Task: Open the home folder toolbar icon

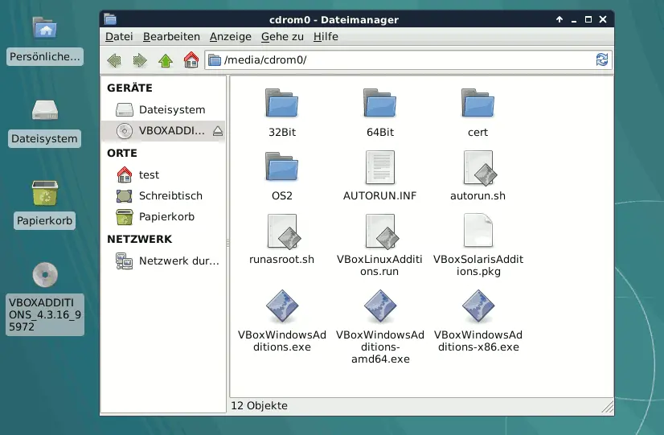Action: click(191, 60)
